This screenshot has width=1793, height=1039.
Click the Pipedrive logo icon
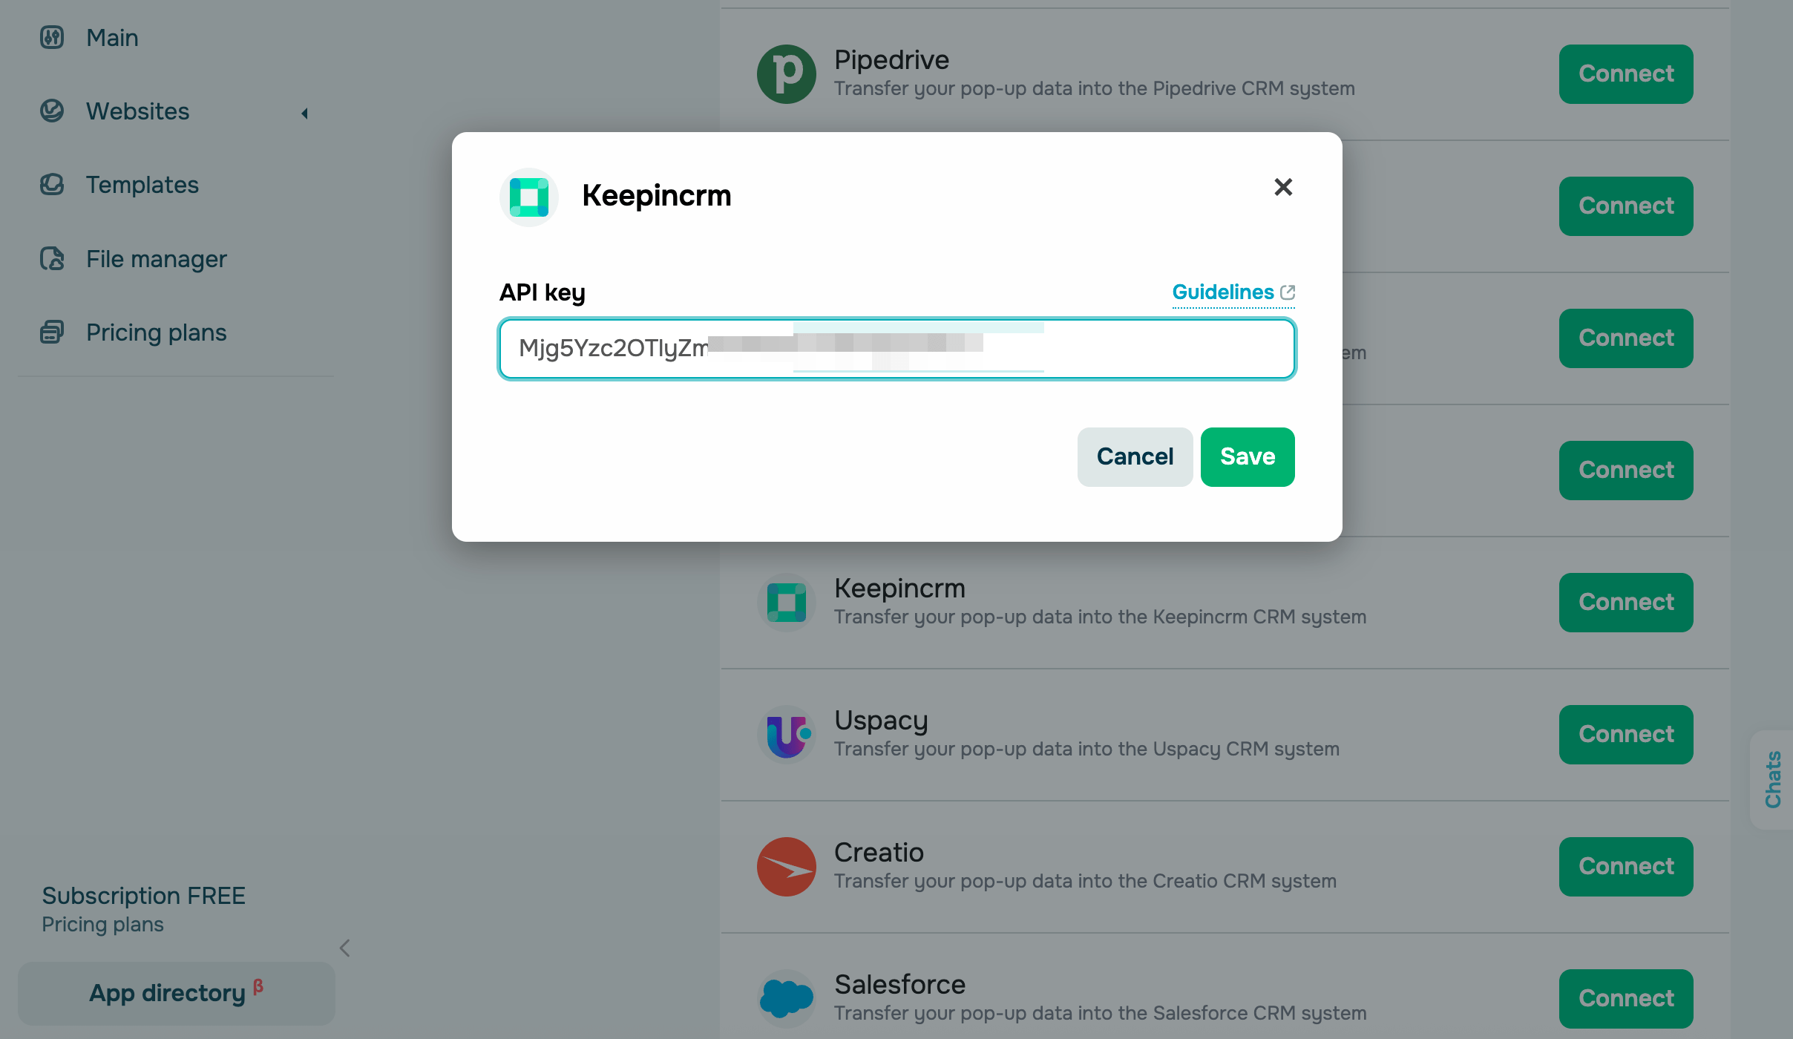pyautogui.click(x=786, y=74)
